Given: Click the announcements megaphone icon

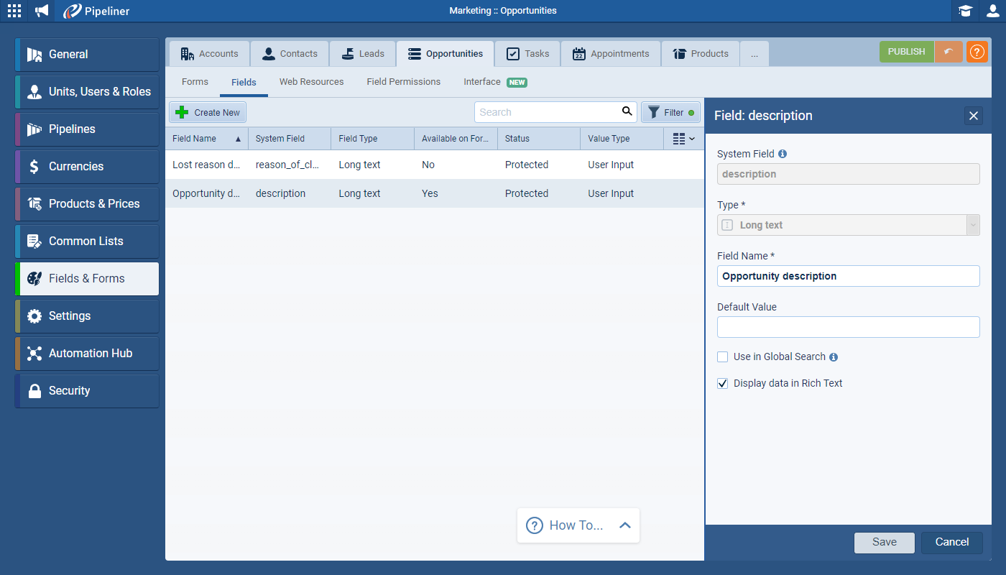Looking at the screenshot, I should [x=40, y=11].
